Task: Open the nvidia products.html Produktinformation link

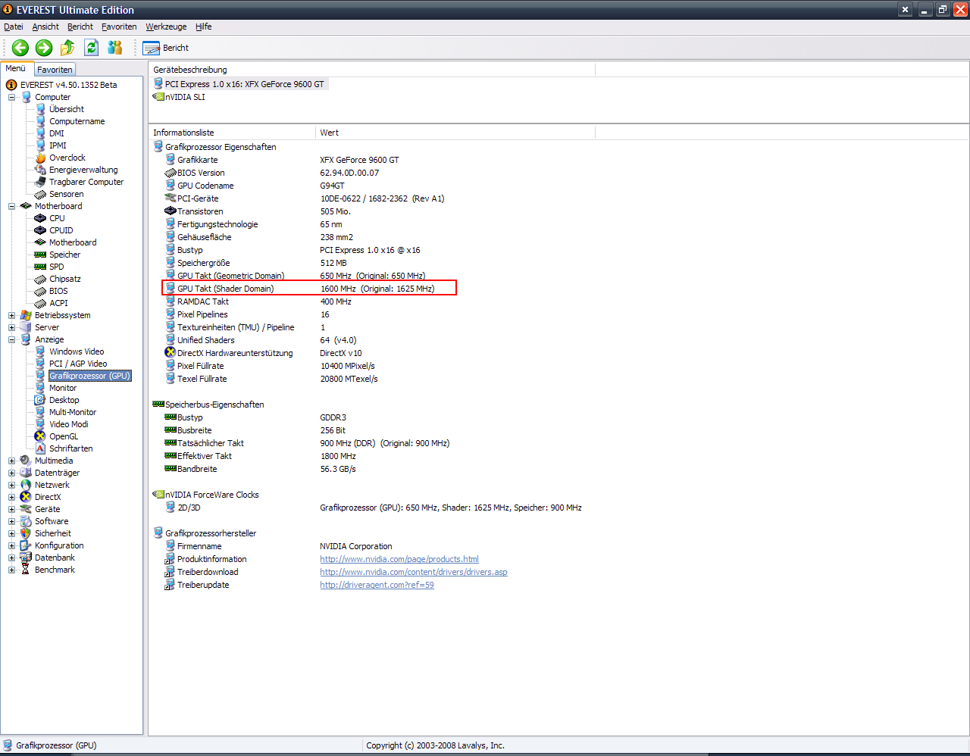Action: [x=399, y=559]
